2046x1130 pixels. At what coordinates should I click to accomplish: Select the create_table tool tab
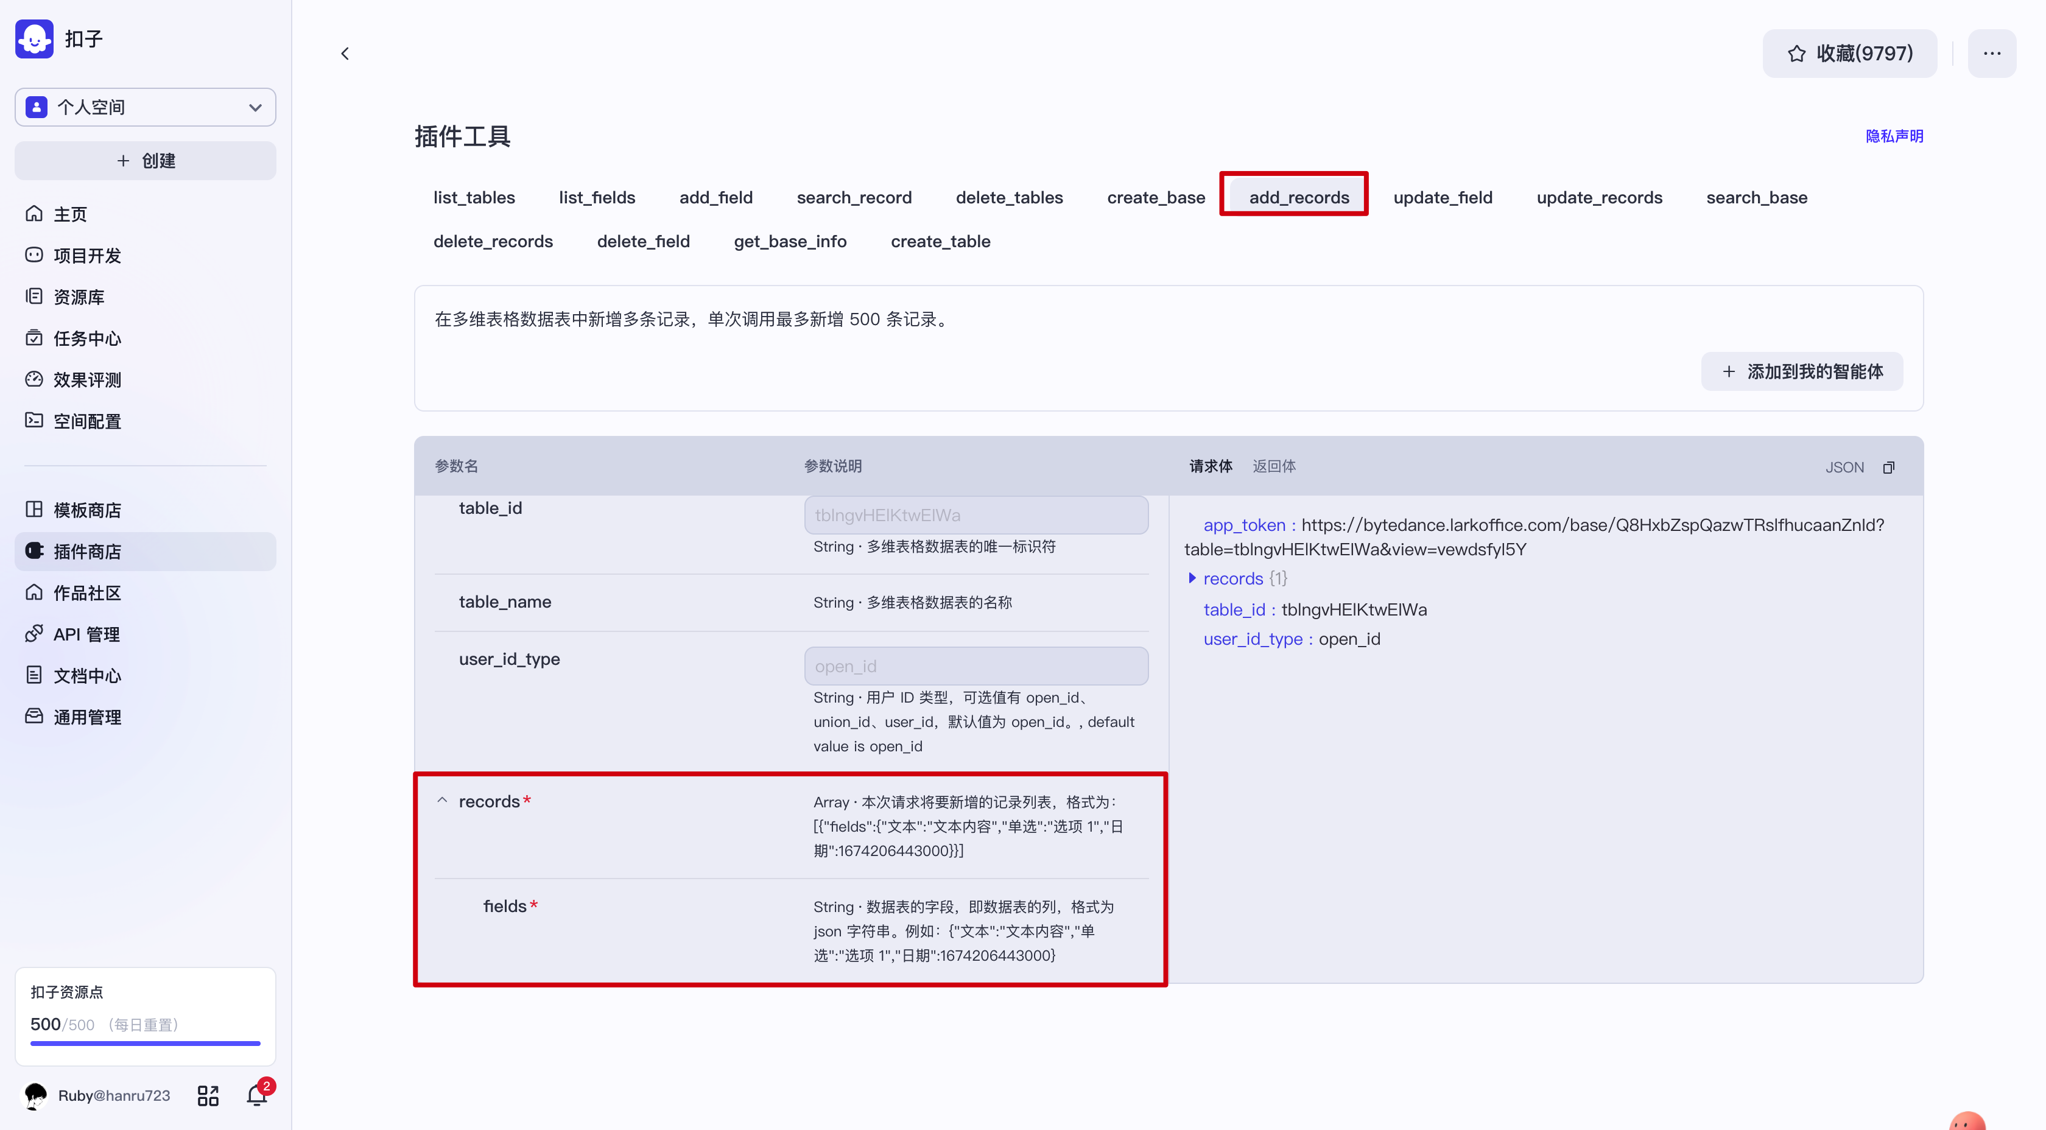click(x=940, y=242)
